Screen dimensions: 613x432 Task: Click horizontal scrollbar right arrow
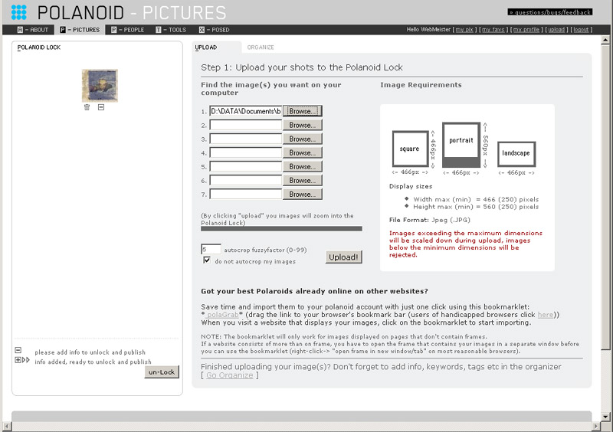(x=596, y=426)
